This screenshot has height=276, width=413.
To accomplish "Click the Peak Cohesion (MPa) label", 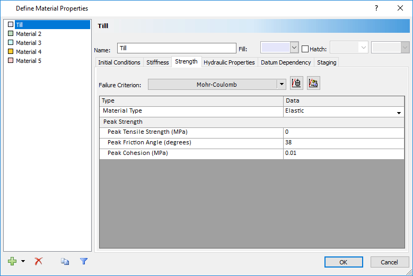I will click(x=137, y=153).
